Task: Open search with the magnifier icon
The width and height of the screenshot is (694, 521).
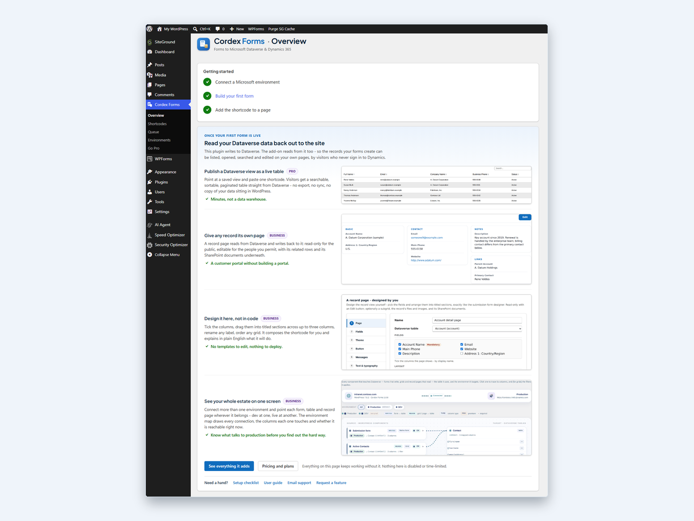Action: pos(195,29)
